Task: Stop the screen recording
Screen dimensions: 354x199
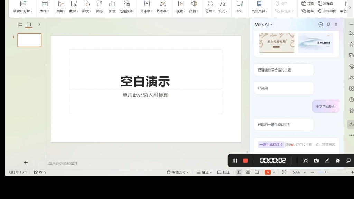Action: pyautogui.click(x=246, y=160)
